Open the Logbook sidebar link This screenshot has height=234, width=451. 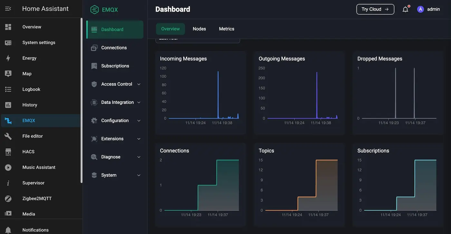click(x=41, y=89)
